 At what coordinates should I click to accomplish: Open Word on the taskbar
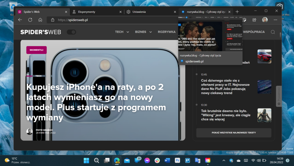pyautogui.click(x=167, y=161)
